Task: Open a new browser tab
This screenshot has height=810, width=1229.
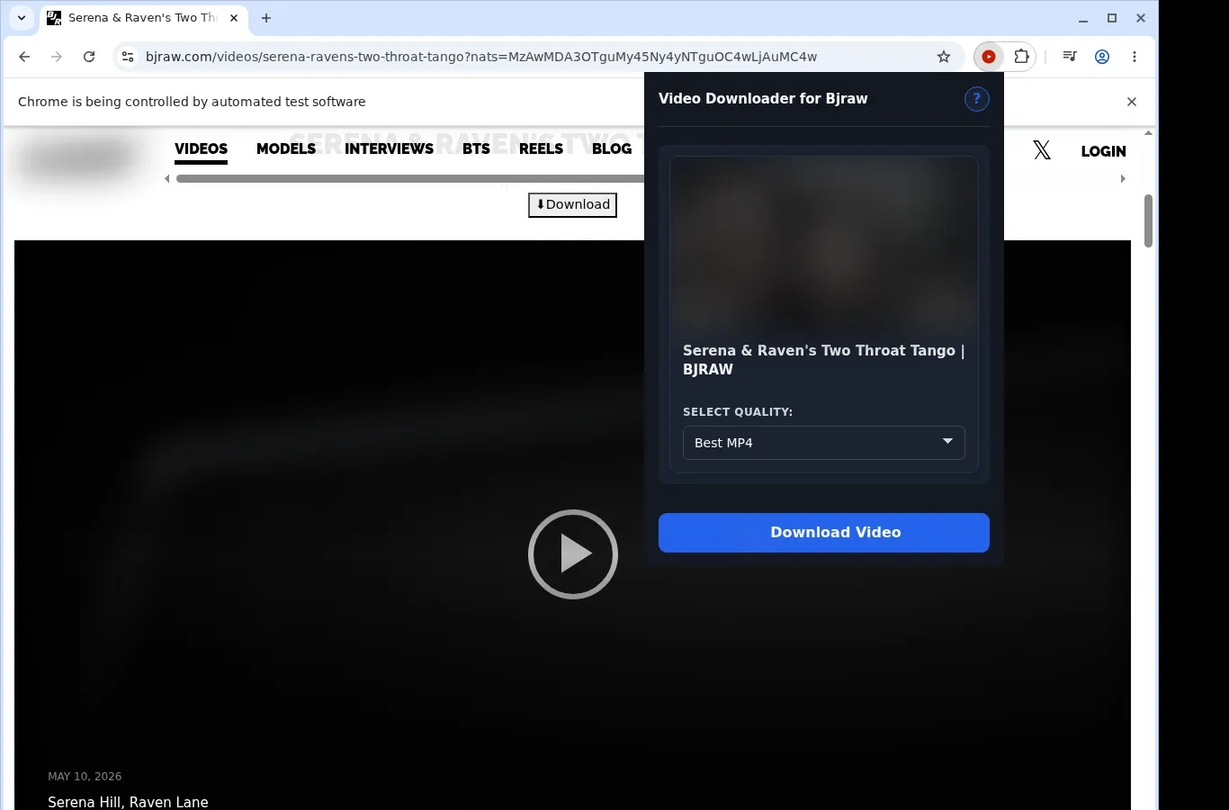Action: (266, 18)
